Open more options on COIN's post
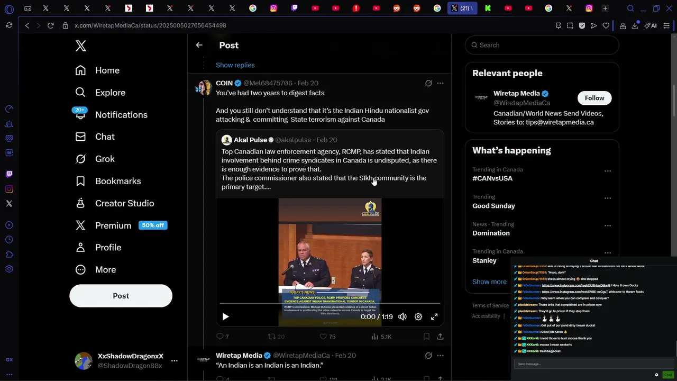The image size is (677, 381). (x=440, y=83)
